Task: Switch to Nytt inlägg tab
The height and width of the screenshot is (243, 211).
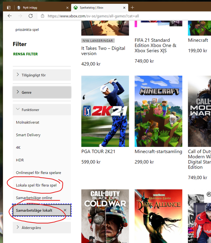Action: 42,8
